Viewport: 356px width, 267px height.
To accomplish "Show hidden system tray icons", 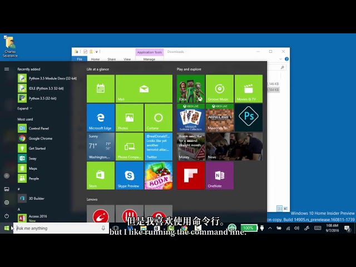I will coord(270,228).
